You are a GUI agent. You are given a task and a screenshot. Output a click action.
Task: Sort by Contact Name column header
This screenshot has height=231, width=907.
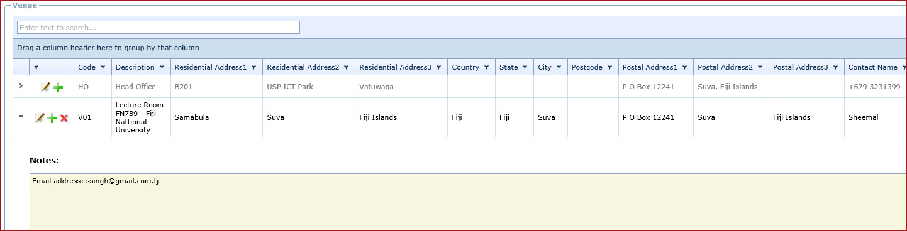click(x=872, y=67)
